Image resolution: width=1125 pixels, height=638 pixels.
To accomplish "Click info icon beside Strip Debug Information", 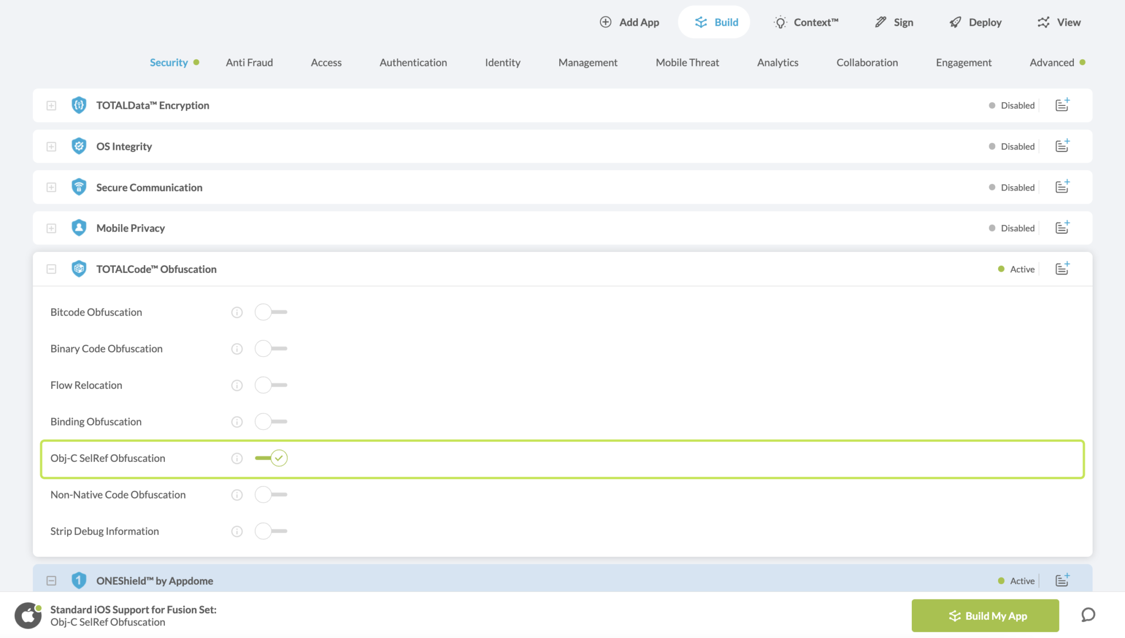I will click(237, 531).
